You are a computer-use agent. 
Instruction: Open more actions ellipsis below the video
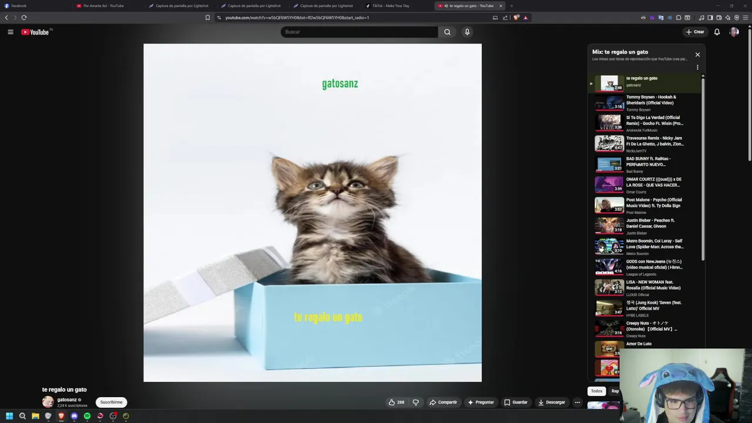point(578,402)
